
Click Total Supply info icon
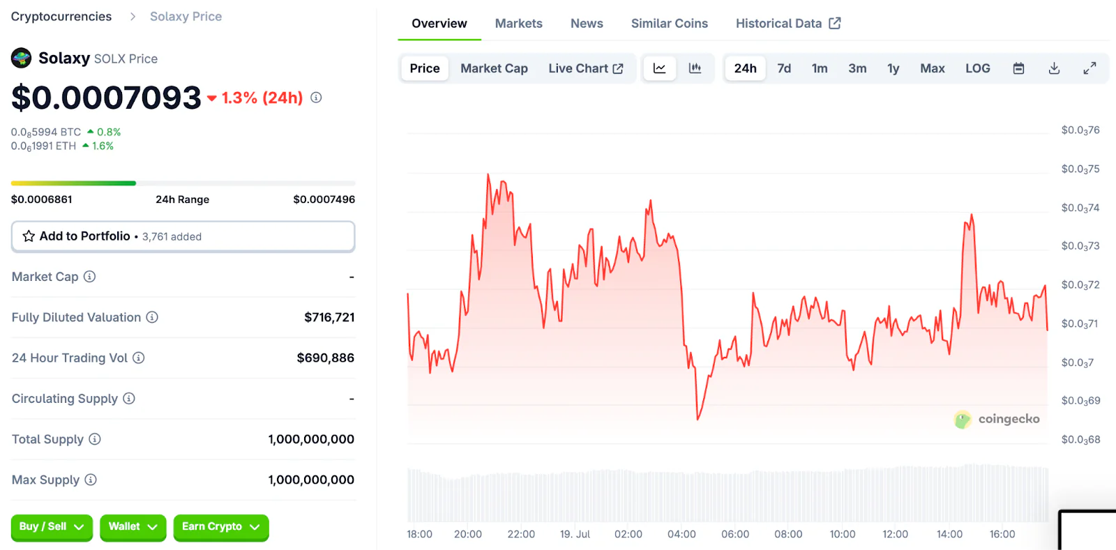point(95,439)
